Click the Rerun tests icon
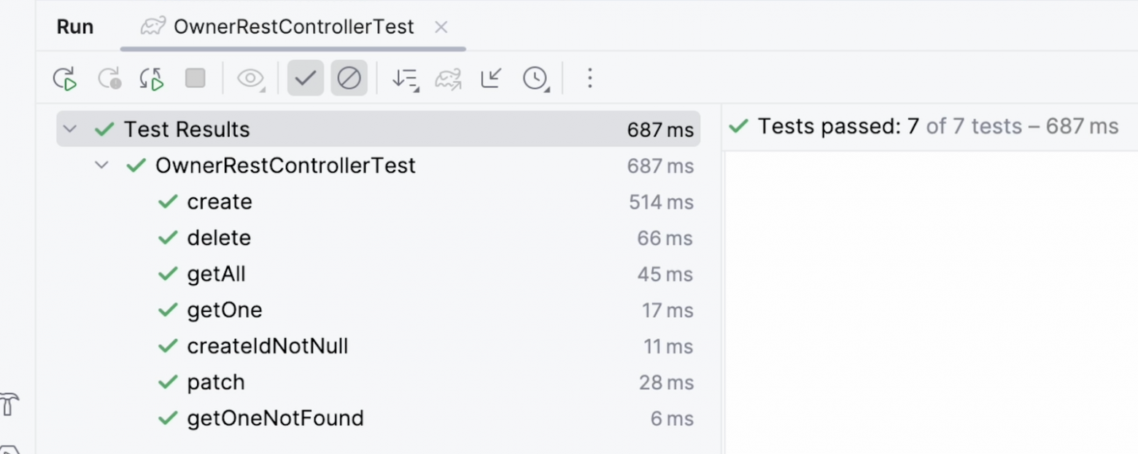This screenshot has height=454, width=1138. 65,78
